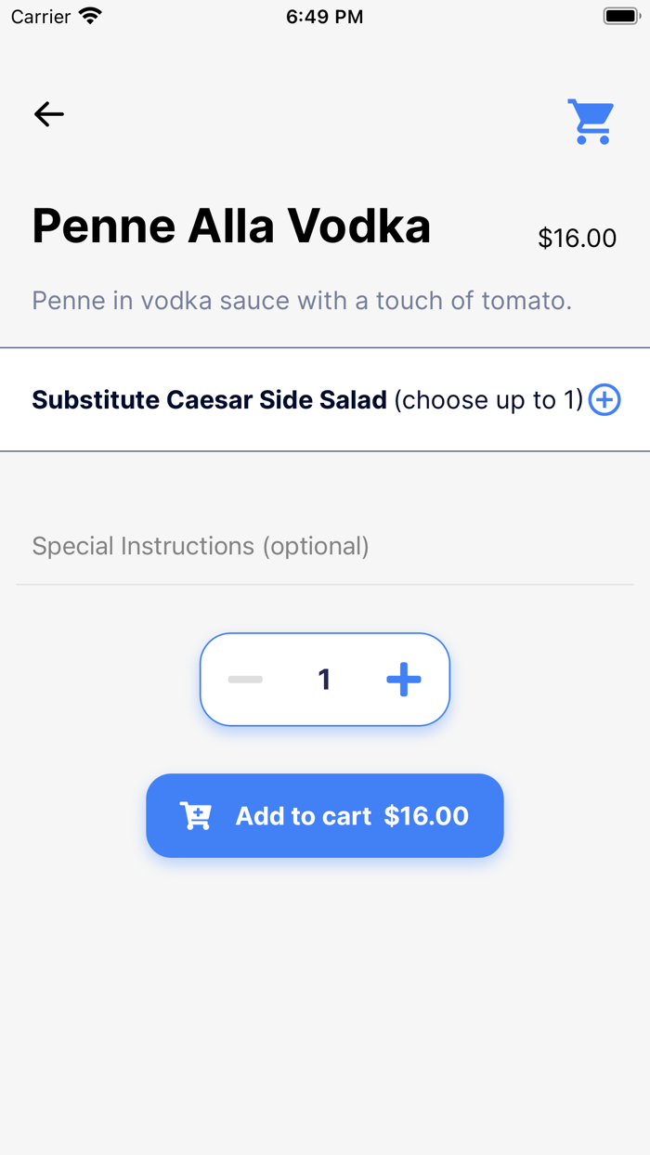Go back using the left arrow

click(49, 114)
